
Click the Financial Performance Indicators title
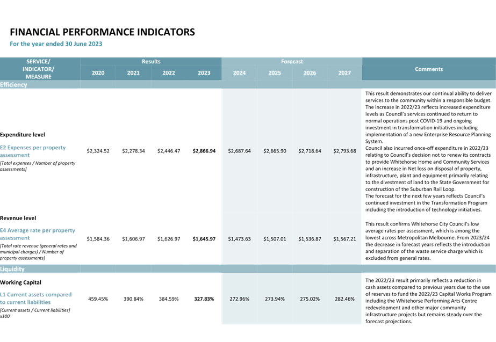click(102, 32)
